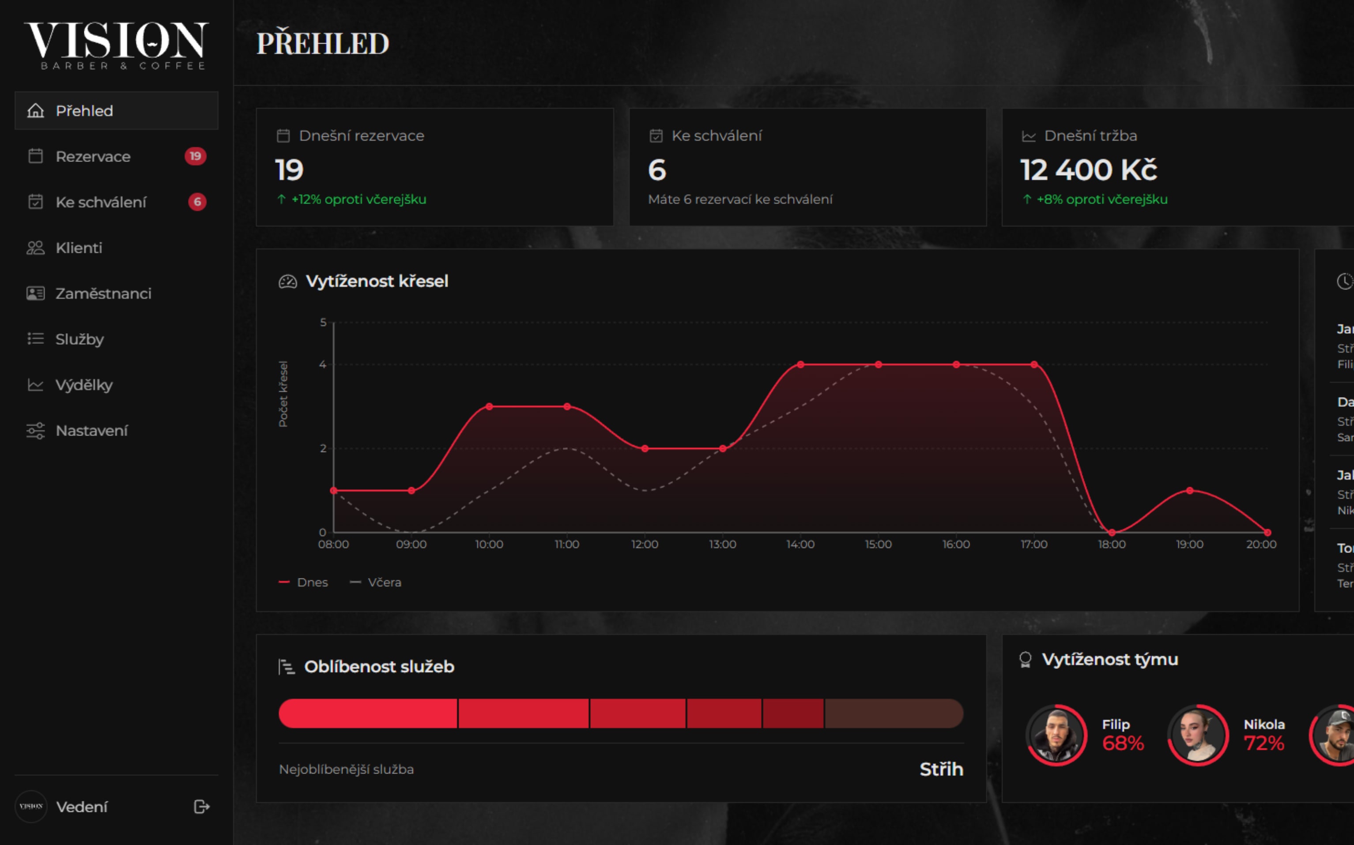
Task: Click the Dnešní rezervace stat card
Action: pyautogui.click(x=434, y=167)
